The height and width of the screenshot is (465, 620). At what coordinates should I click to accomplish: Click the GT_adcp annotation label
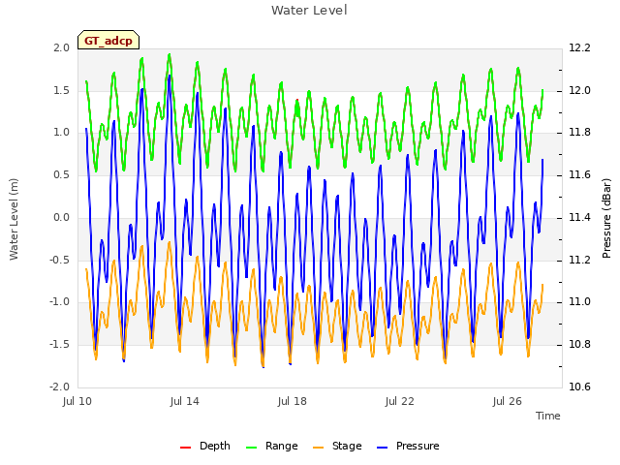(108, 40)
